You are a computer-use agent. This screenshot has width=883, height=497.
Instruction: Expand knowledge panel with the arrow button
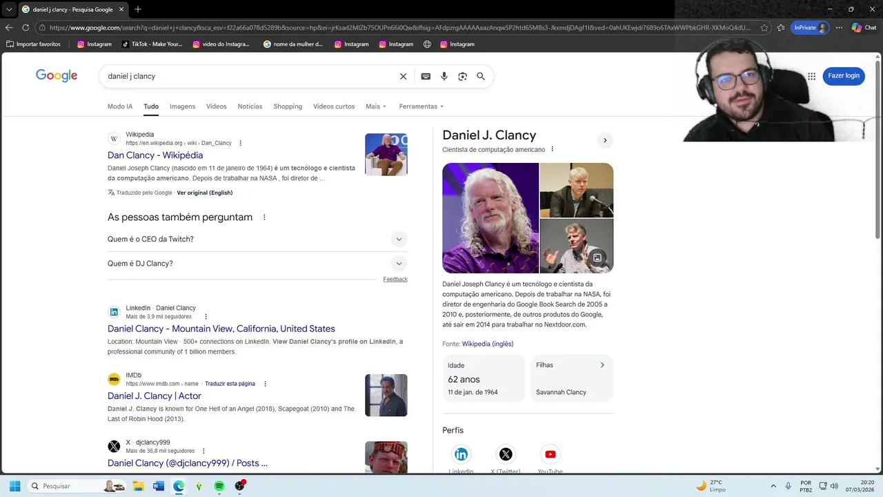pyautogui.click(x=605, y=140)
